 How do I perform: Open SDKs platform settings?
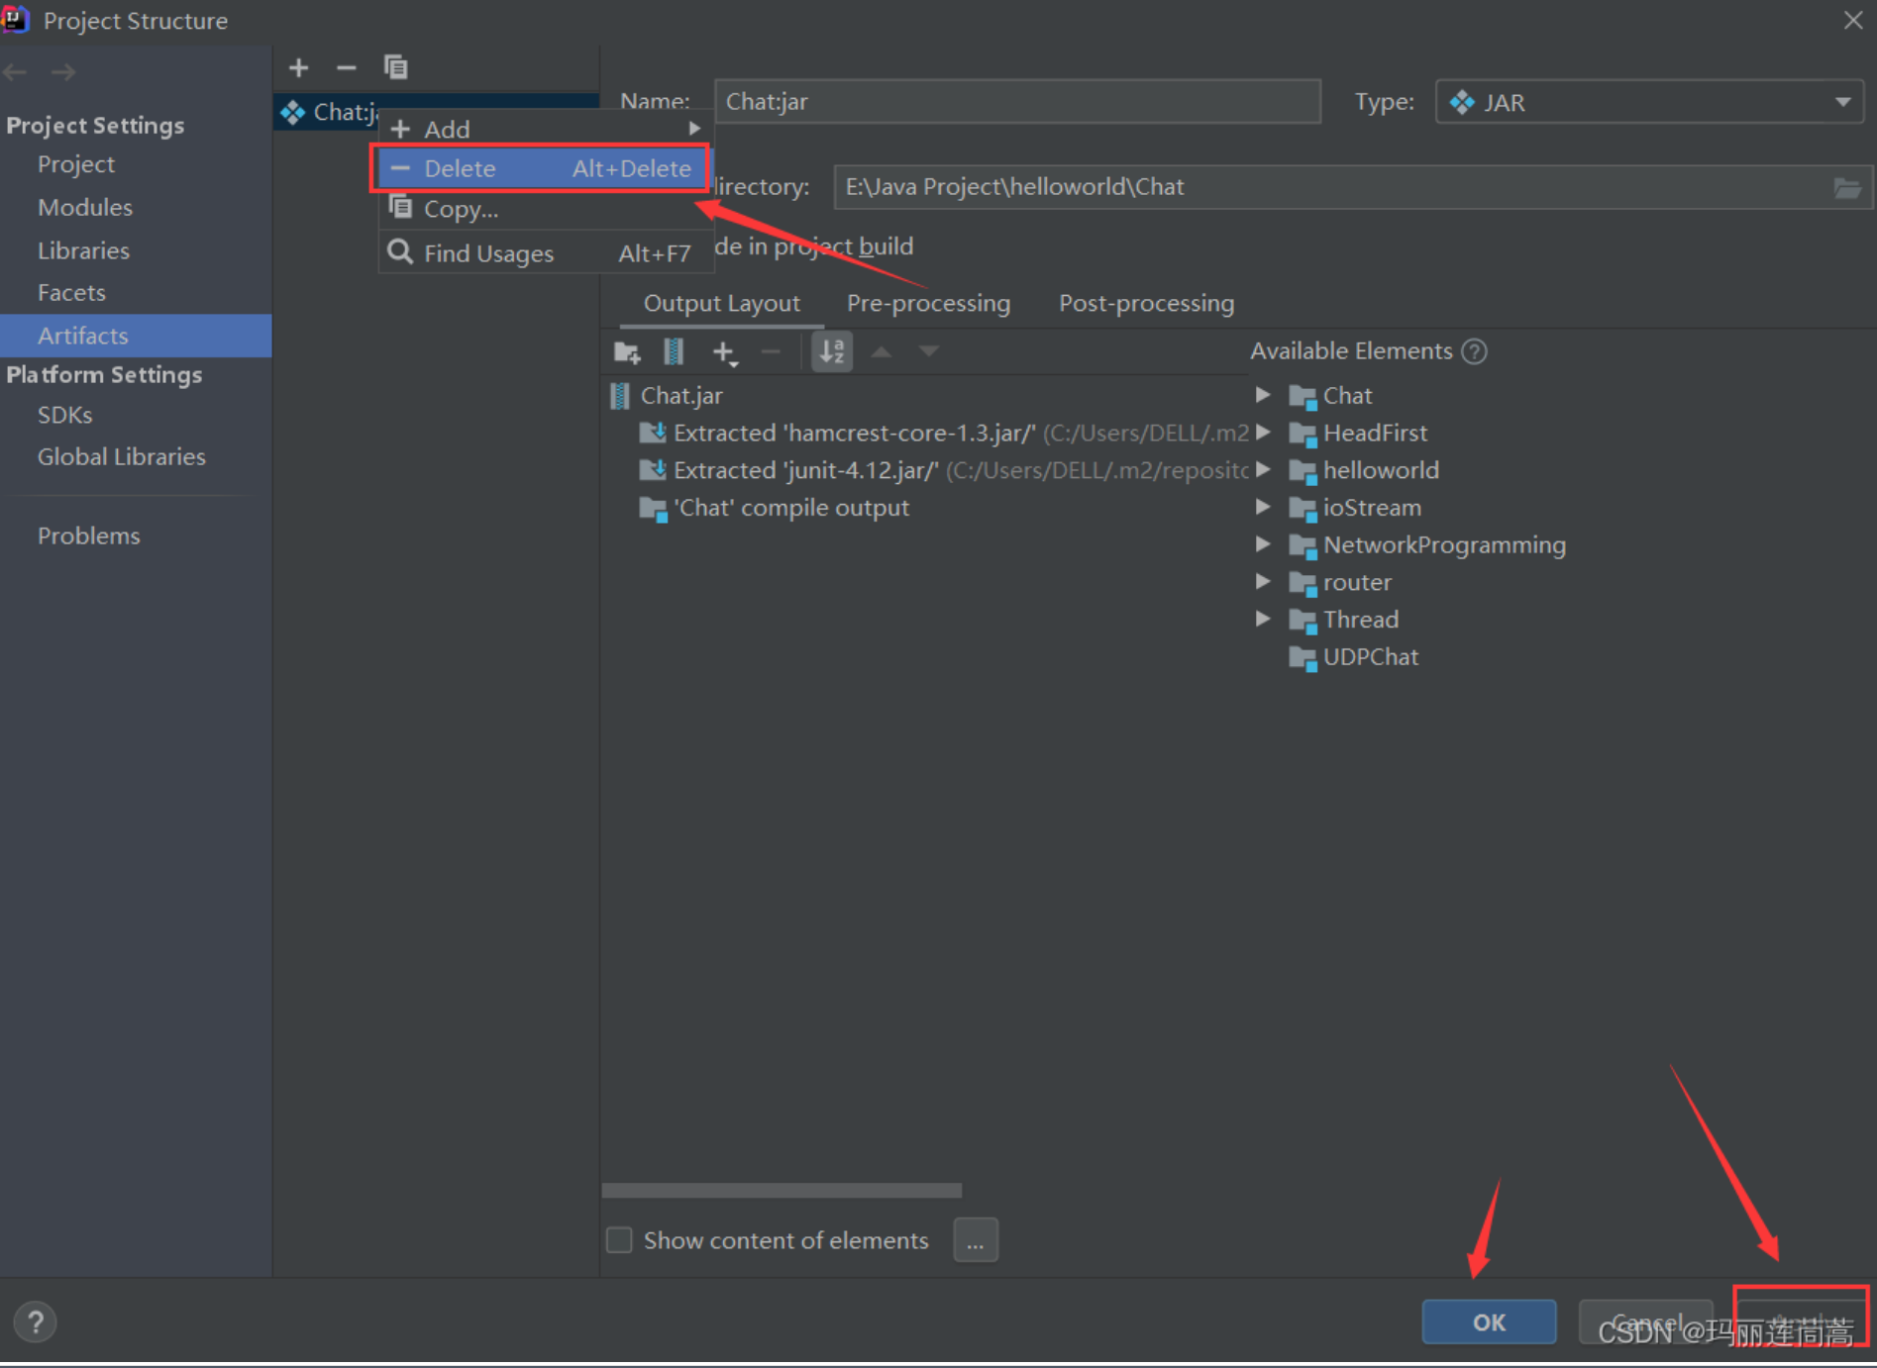[65, 415]
